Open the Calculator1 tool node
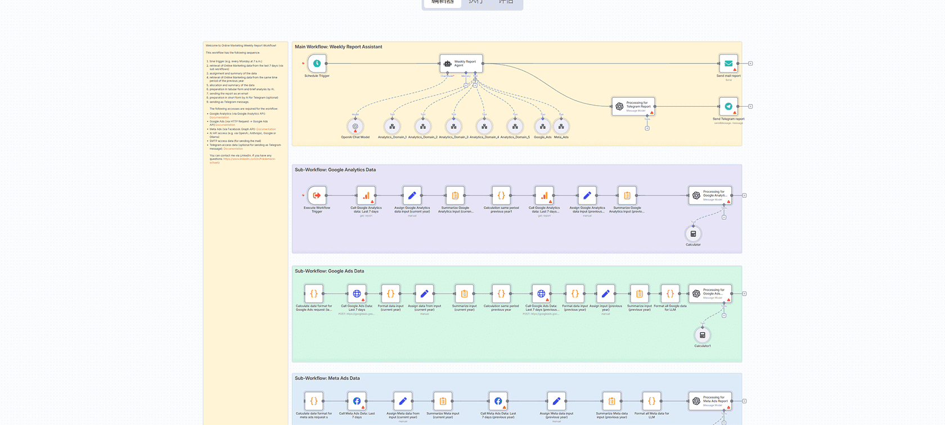The height and width of the screenshot is (425, 945). click(702, 335)
